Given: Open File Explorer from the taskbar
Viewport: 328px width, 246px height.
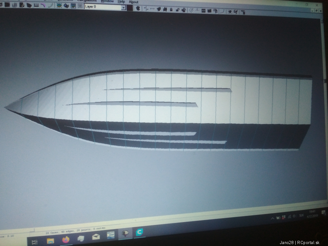Looking at the screenshot, I should tap(50, 241).
